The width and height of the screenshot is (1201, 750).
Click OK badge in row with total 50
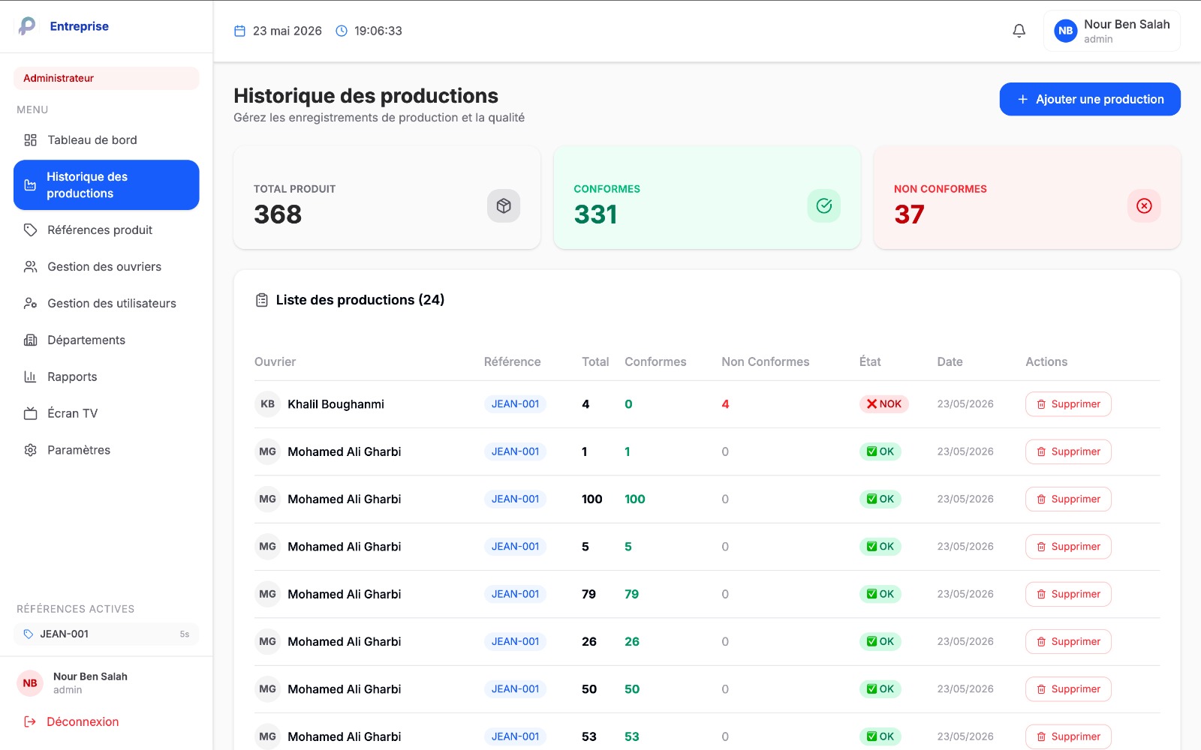tap(880, 689)
